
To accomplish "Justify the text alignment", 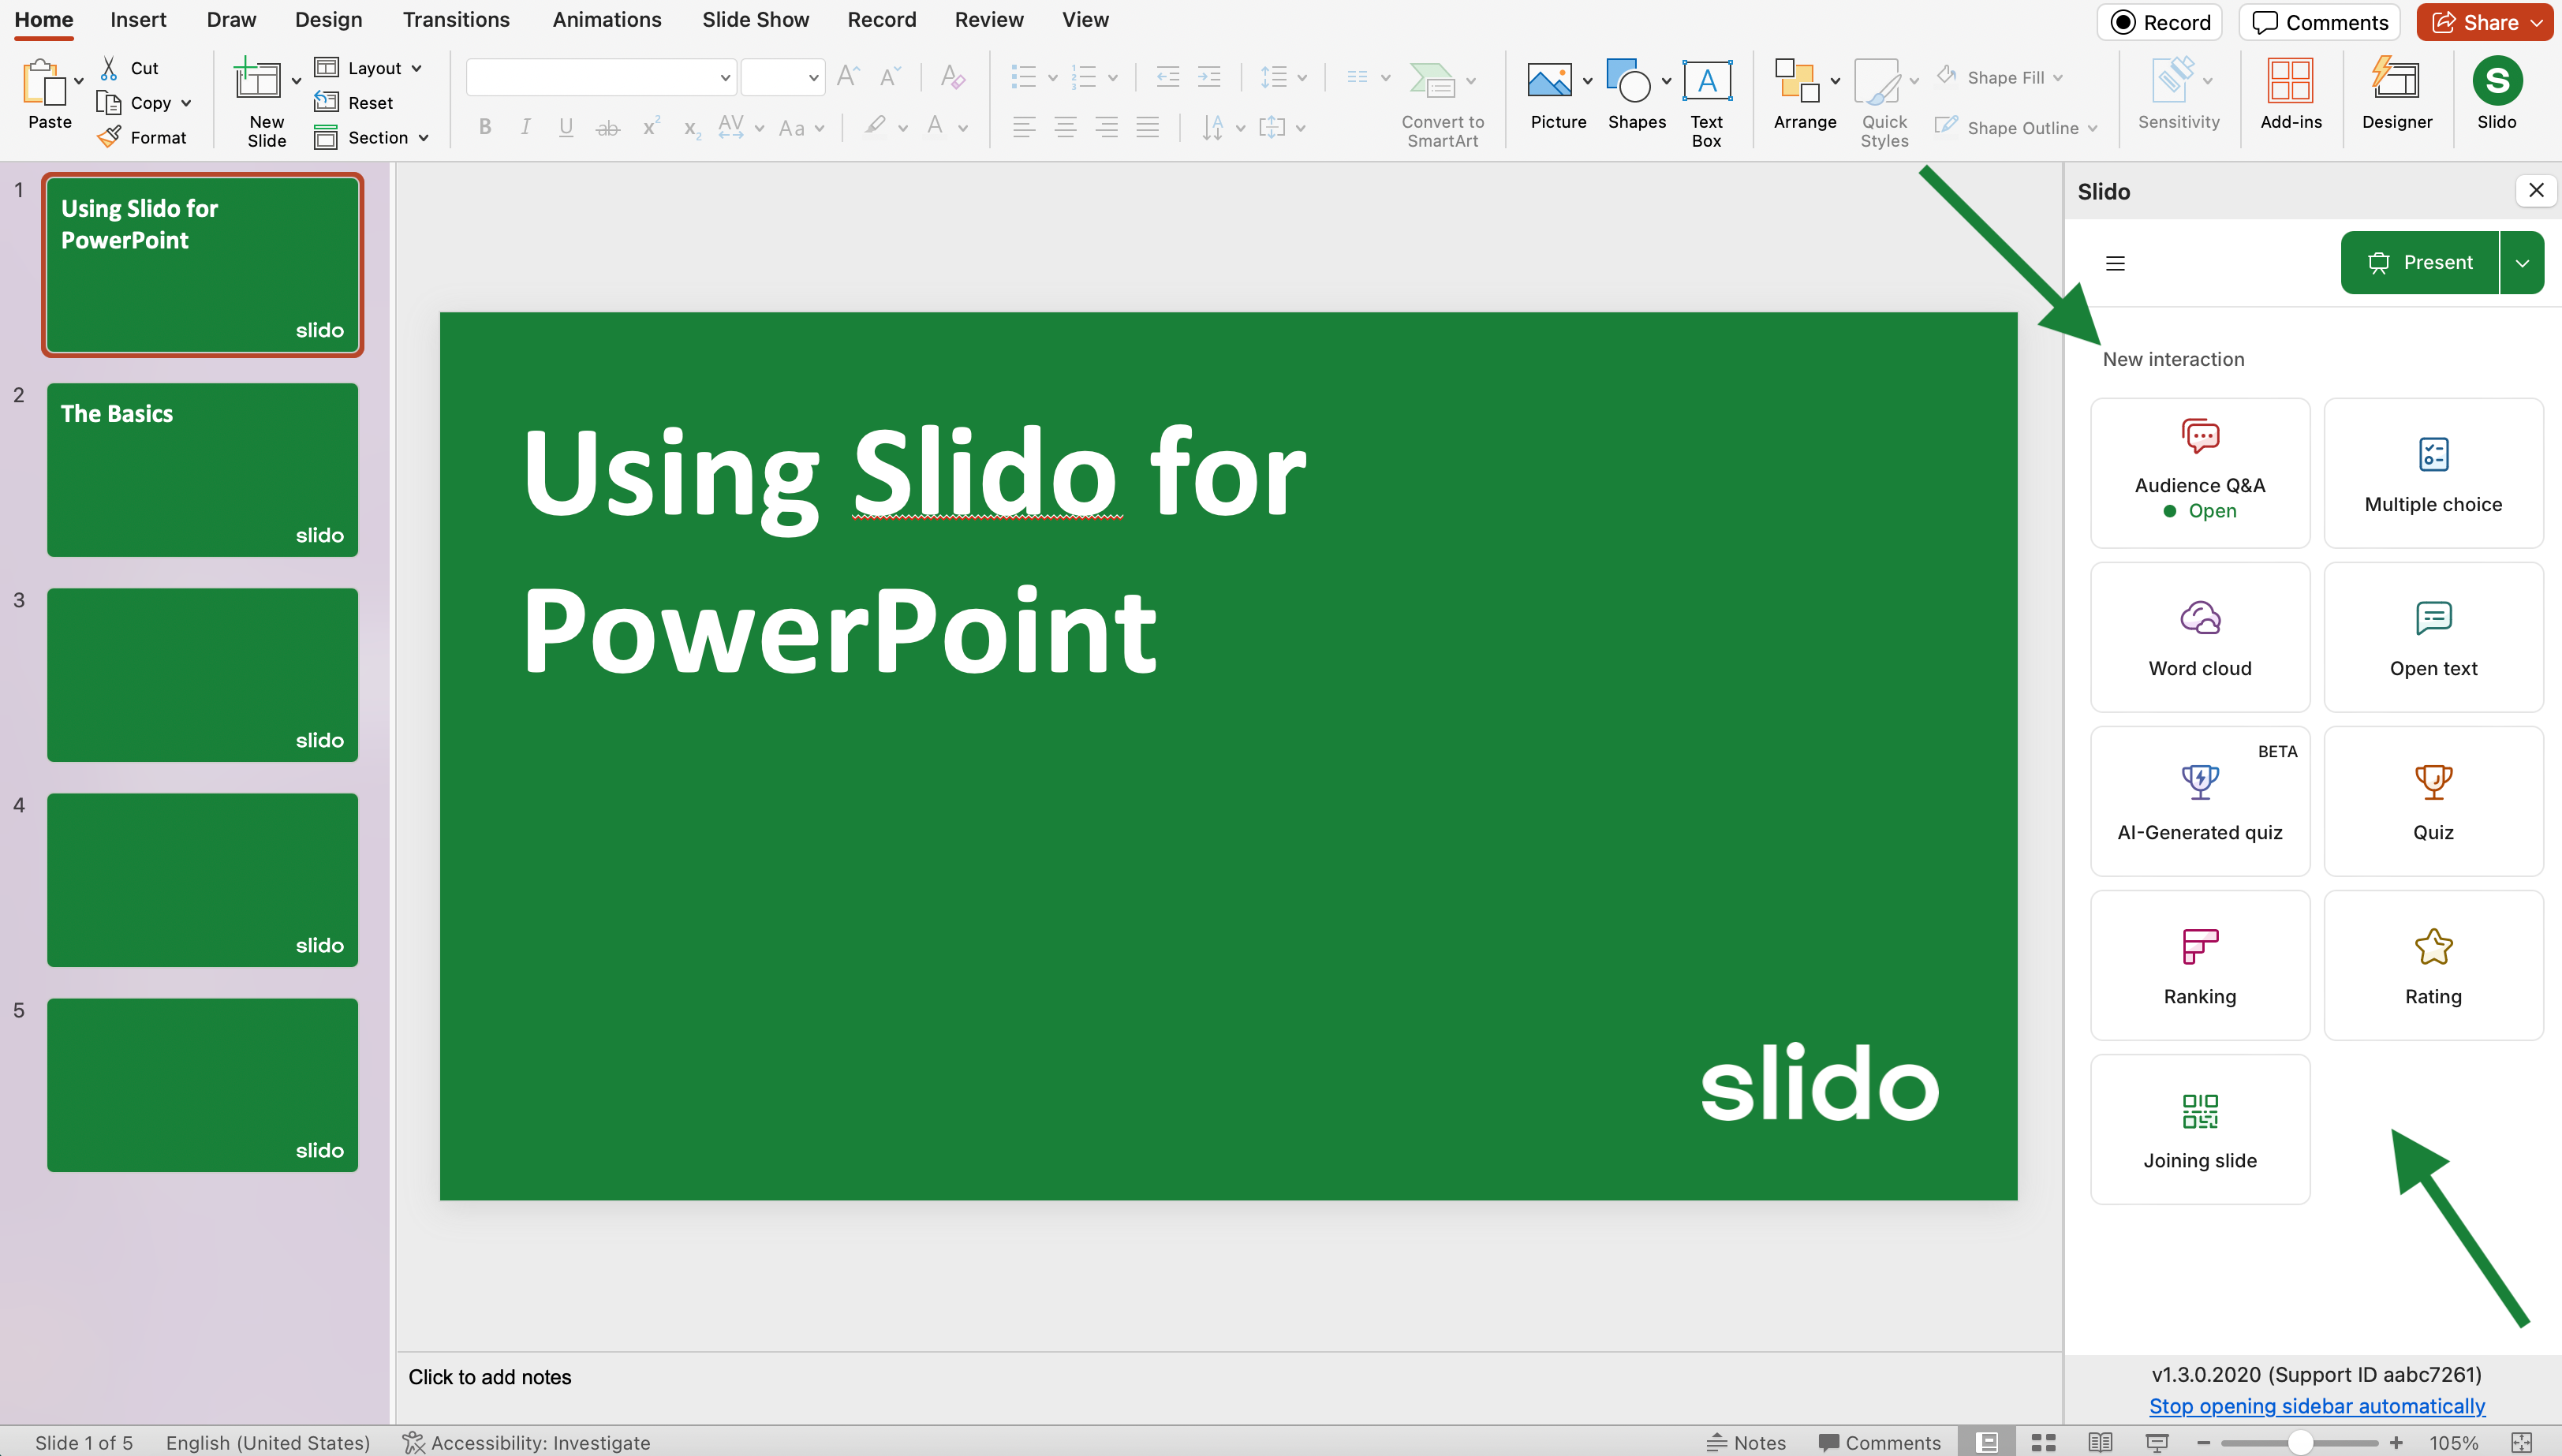I will 1147,127.
